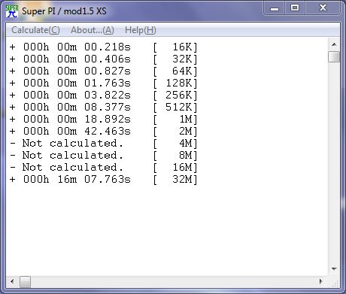The width and height of the screenshot is (346, 294).
Task: Maximize the Super PI window
Action: (295, 8)
